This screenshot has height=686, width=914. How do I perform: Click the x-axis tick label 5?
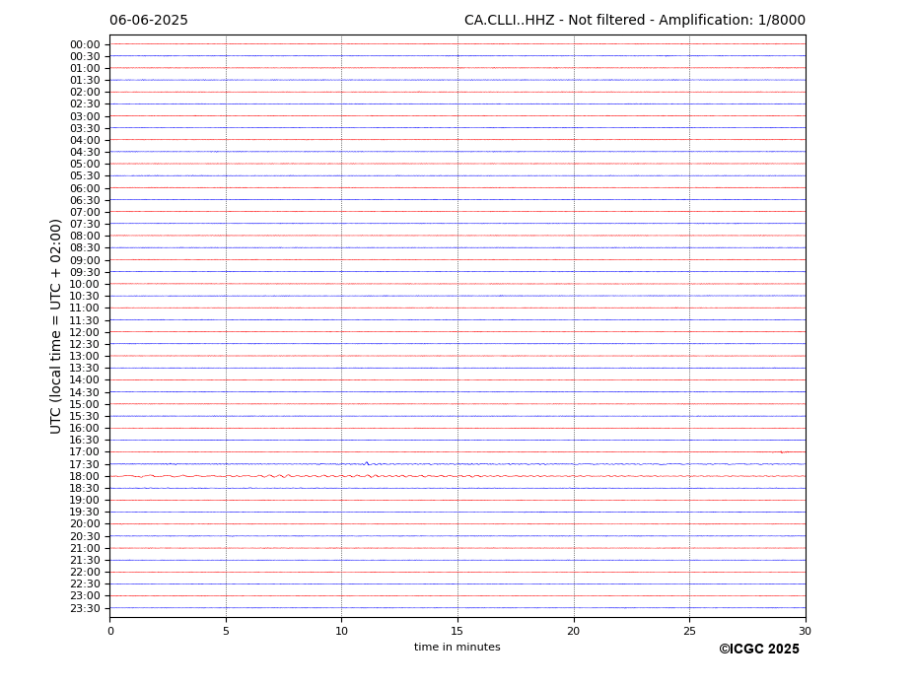(226, 631)
